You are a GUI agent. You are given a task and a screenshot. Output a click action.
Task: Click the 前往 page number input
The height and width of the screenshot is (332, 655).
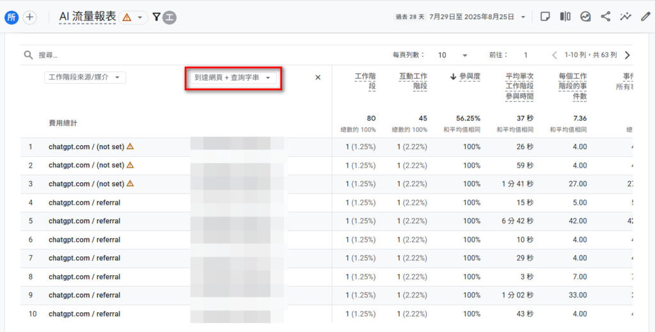click(x=526, y=55)
